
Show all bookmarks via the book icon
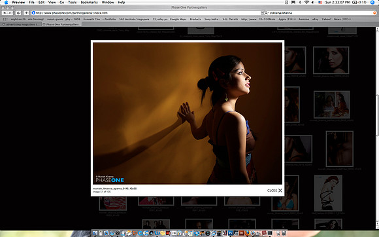tap(5, 19)
